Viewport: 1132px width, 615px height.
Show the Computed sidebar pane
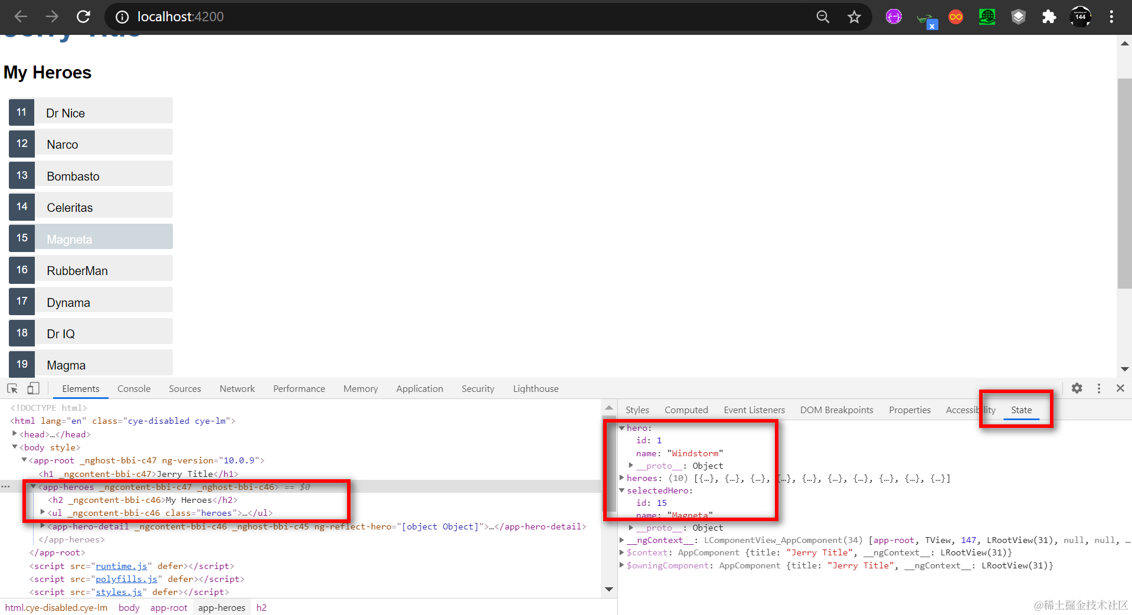686,410
